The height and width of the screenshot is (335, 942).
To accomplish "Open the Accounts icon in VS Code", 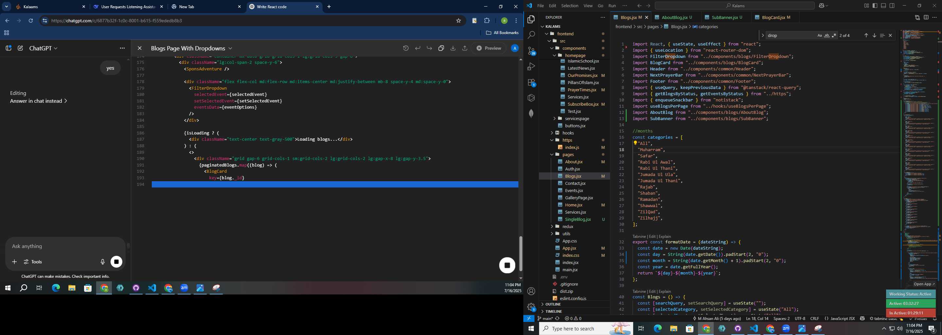I will click(x=531, y=291).
